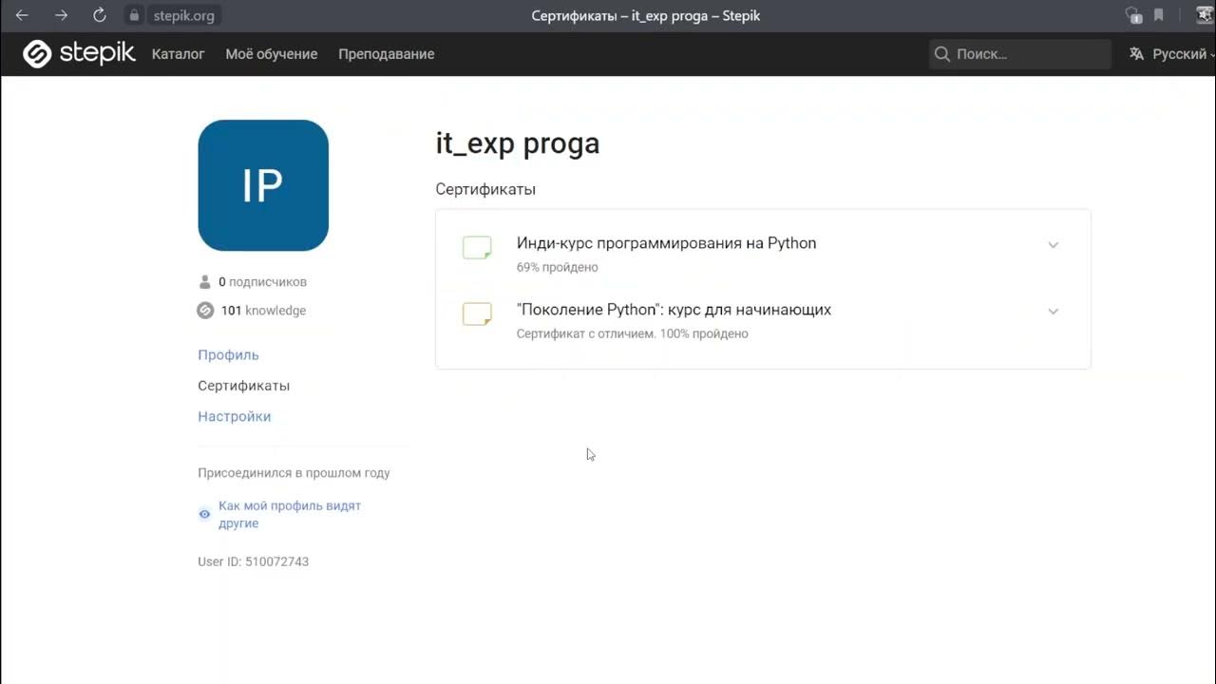Click the browser back arrow

pos(22,15)
